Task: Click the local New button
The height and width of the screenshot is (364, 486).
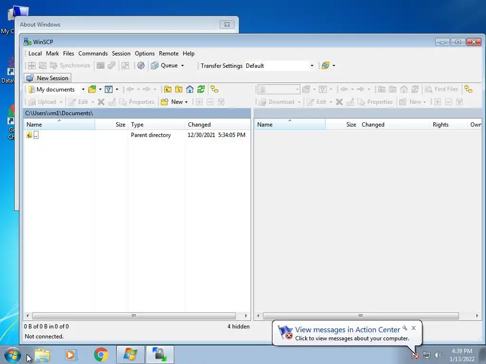Action: (172, 102)
